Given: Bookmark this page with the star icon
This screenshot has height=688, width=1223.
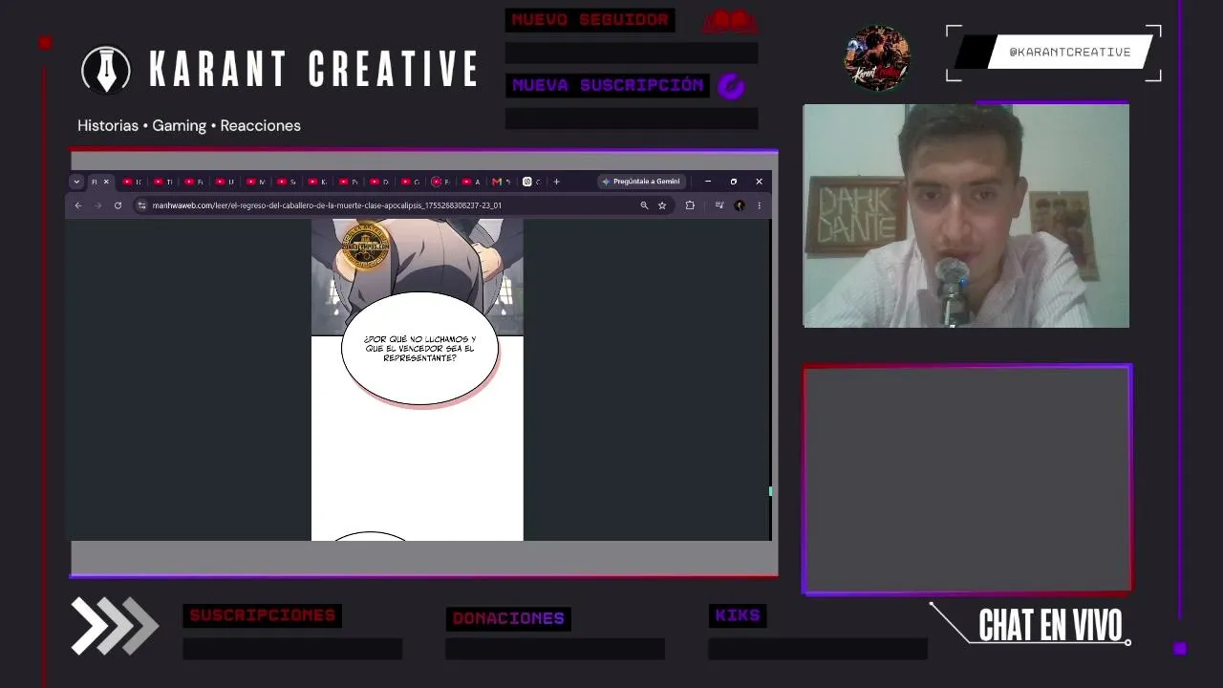Looking at the screenshot, I should tap(662, 205).
